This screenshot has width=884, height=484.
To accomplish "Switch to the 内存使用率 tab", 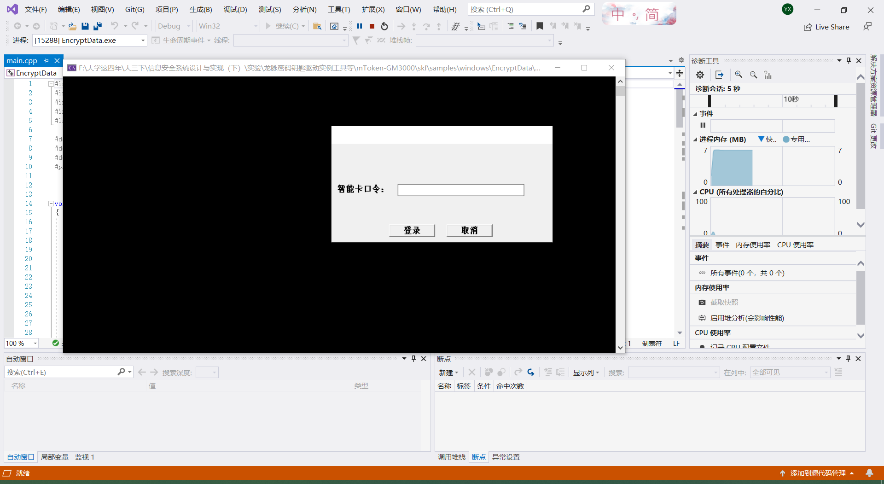I will (753, 245).
